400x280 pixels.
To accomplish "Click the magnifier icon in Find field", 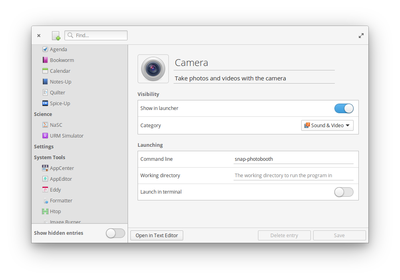I will click(70, 35).
